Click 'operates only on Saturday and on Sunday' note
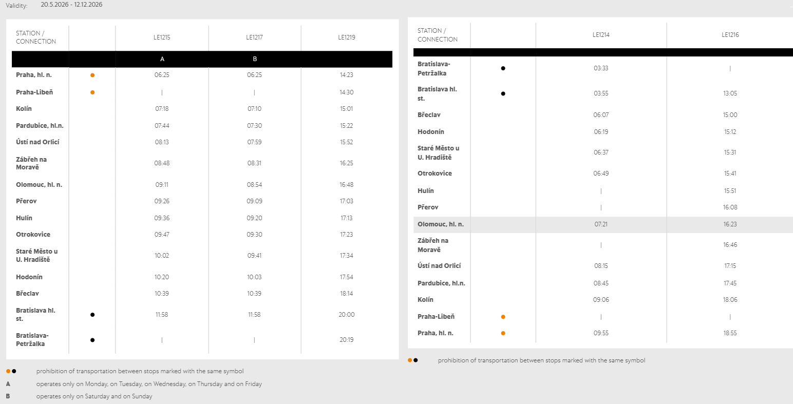 tap(94, 396)
